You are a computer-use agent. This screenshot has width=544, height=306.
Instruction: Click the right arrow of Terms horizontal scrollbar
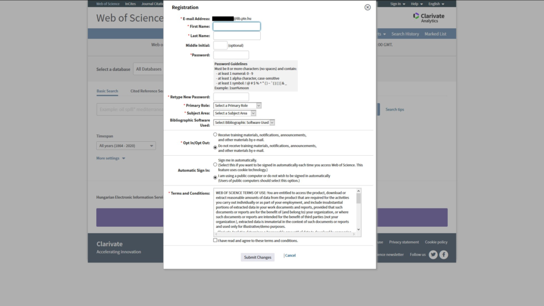pos(353,234)
